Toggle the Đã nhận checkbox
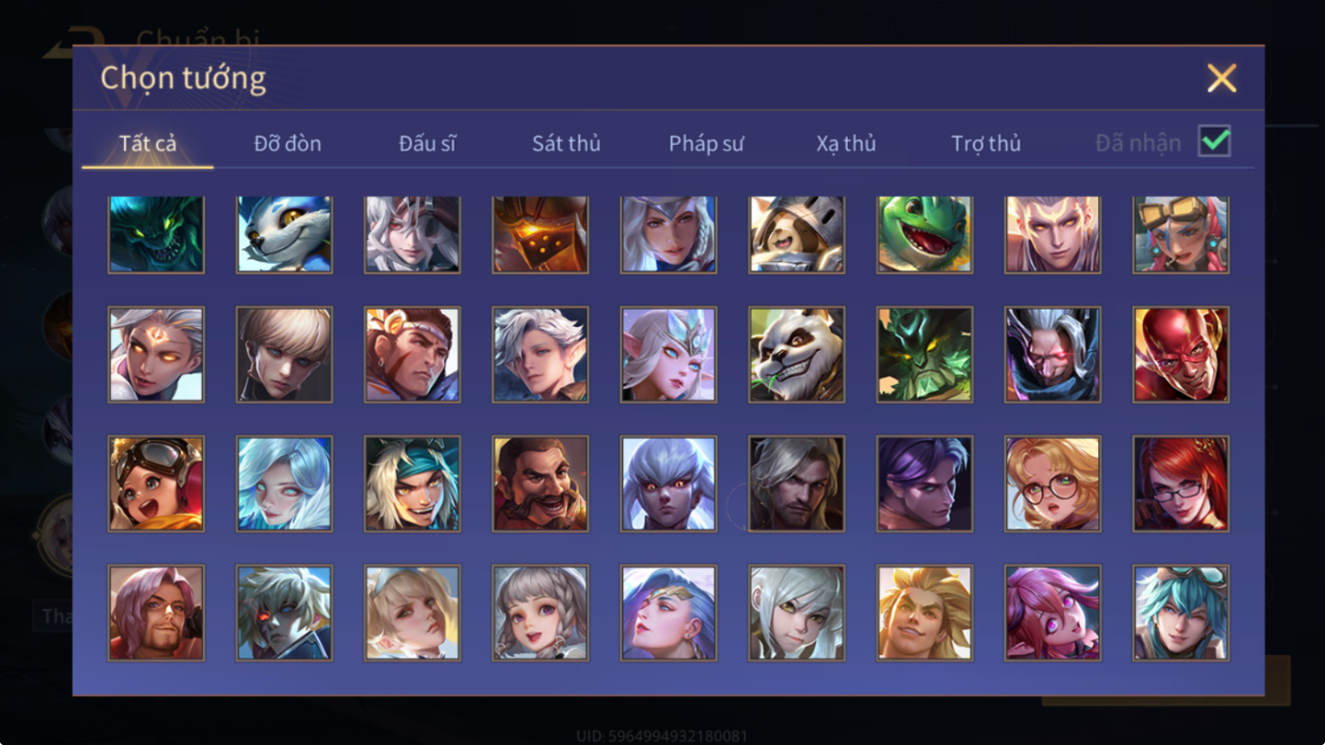The image size is (1325, 745). coord(1214,141)
